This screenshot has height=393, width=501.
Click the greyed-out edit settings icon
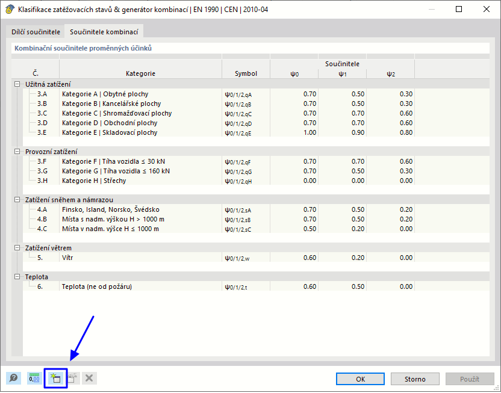pos(72,379)
